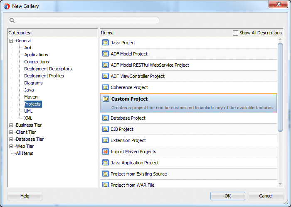Select the Connections category
The width and height of the screenshot is (291, 207).
pos(37,62)
